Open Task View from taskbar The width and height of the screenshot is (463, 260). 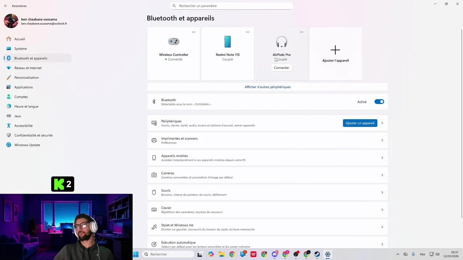[200, 254]
